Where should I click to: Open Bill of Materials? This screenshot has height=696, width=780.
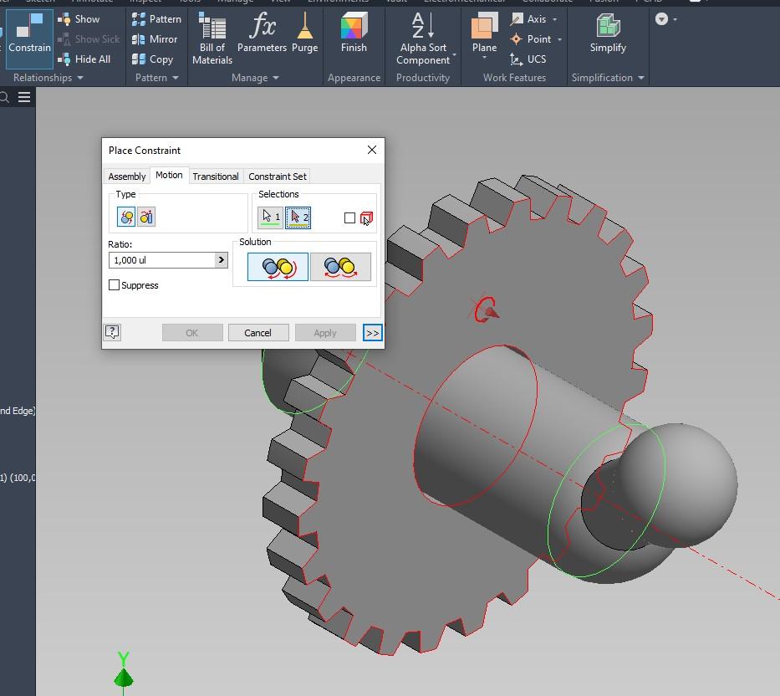click(x=212, y=38)
